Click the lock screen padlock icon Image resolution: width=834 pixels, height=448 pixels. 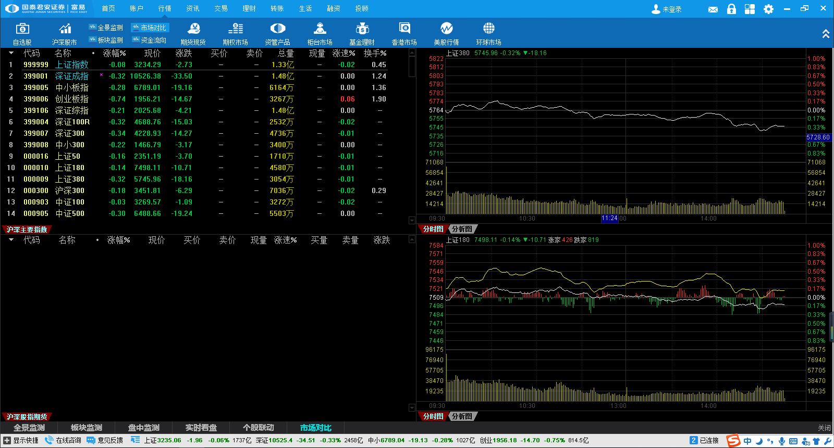point(731,9)
